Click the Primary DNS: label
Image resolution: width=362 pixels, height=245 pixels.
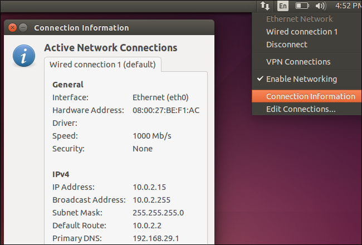pyautogui.click(x=77, y=238)
